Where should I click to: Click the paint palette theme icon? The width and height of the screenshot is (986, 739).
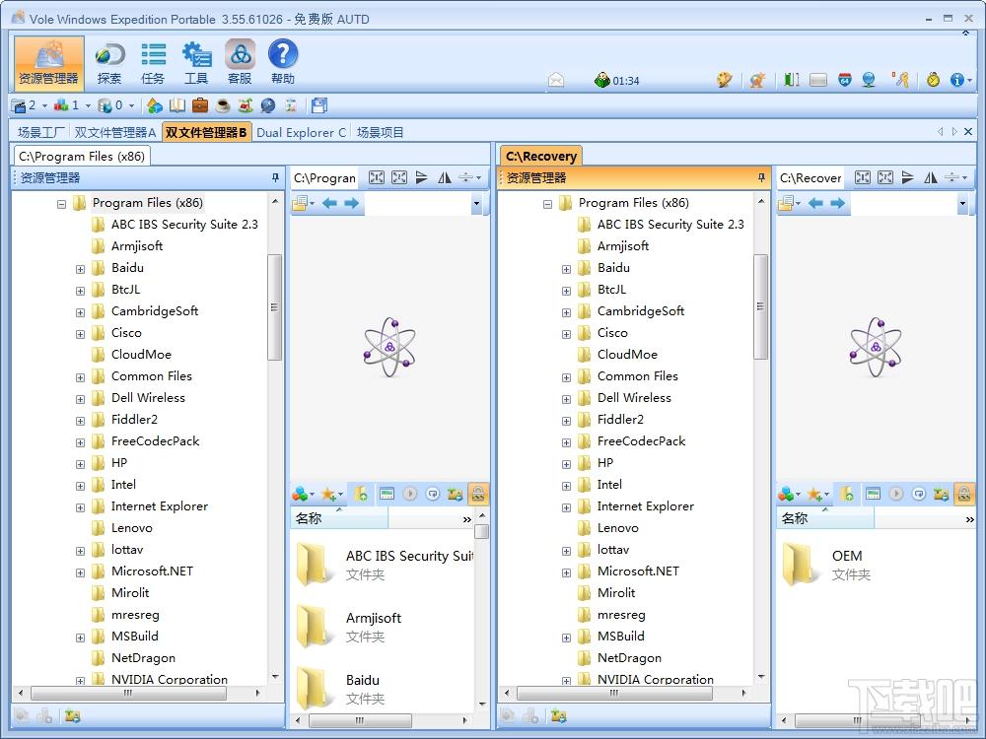tap(725, 80)
